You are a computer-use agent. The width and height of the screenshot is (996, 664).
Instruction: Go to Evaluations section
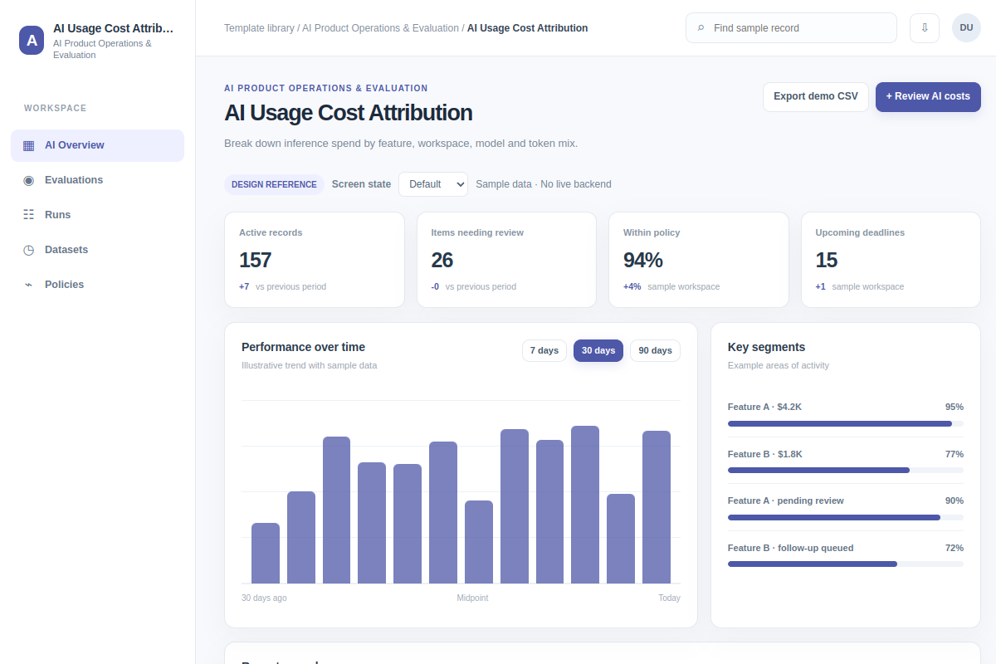pyautogui.click(x=97, y=180)
